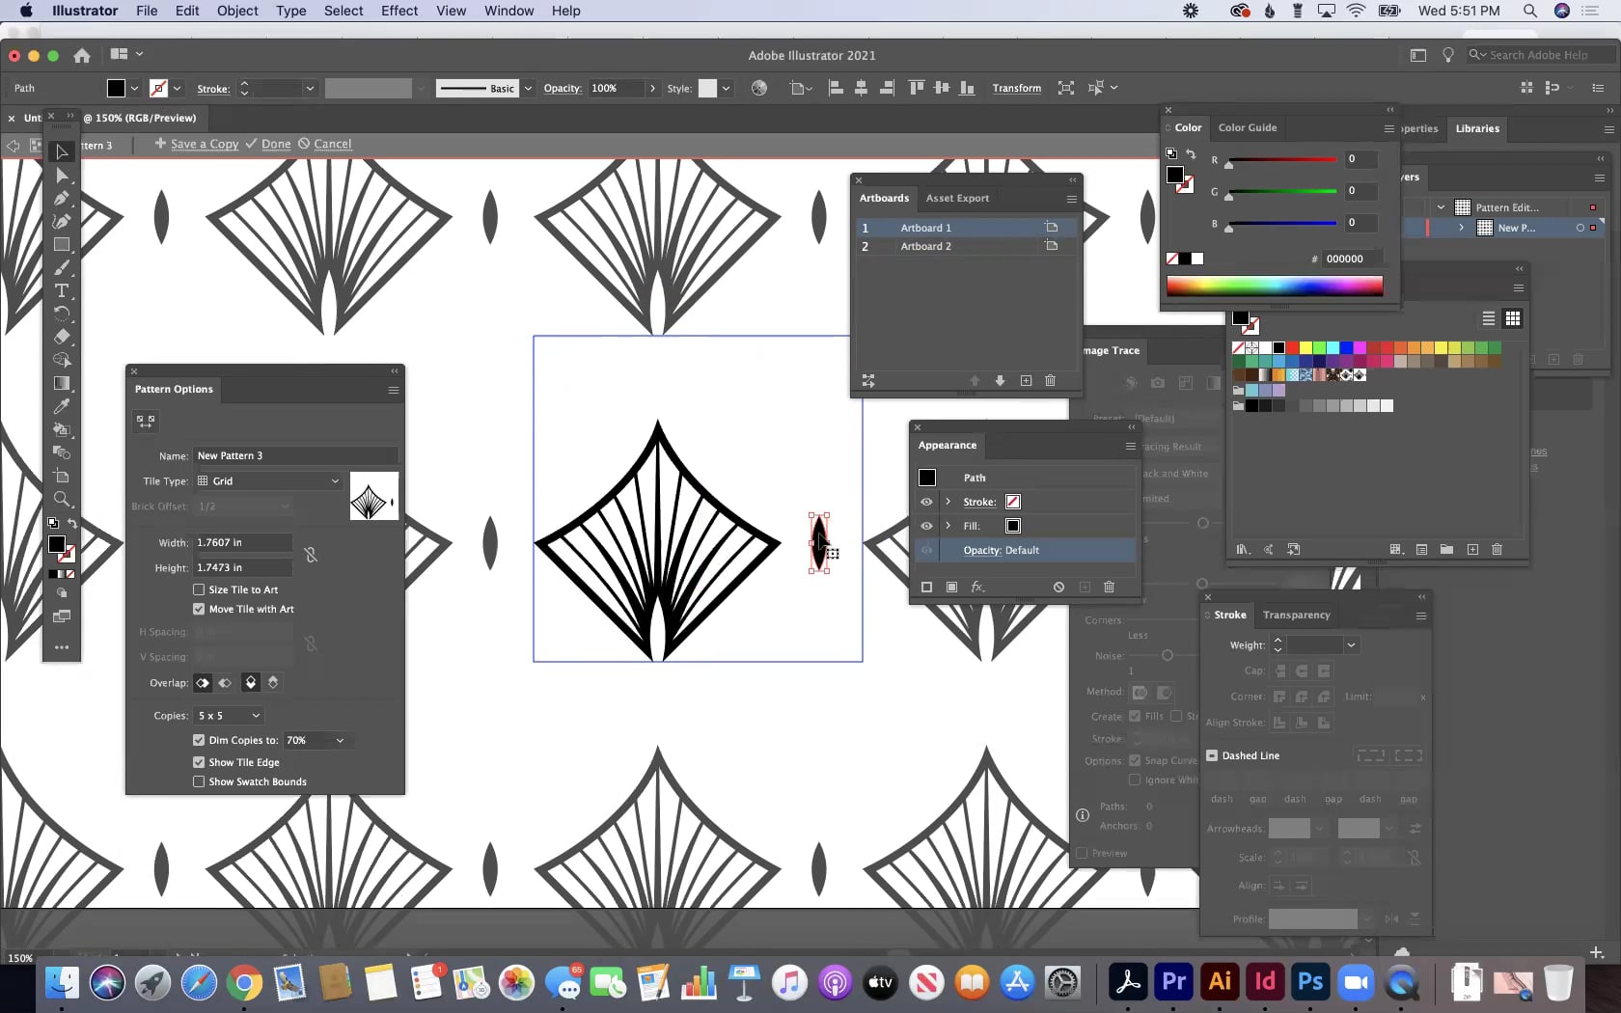This screenshot has width=1621, height=1013.
Task: Select the Selection tool in the toolbar
Action: [62, 151]
